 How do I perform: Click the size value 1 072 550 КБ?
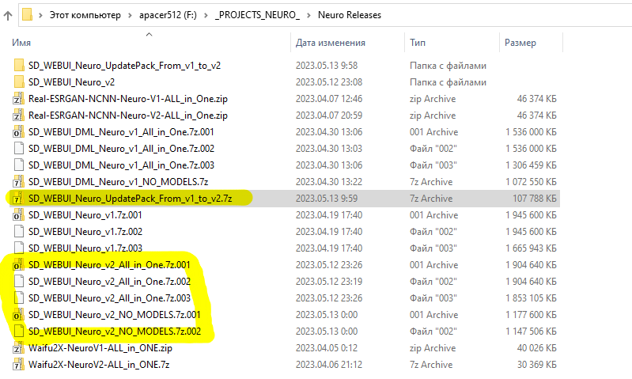coord(532,182)
